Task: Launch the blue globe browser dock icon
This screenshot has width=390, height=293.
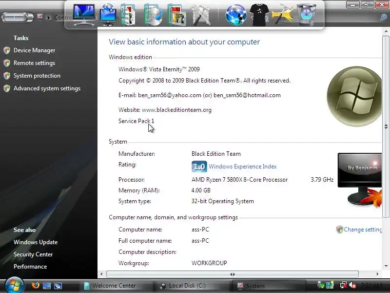Action: 236,15
